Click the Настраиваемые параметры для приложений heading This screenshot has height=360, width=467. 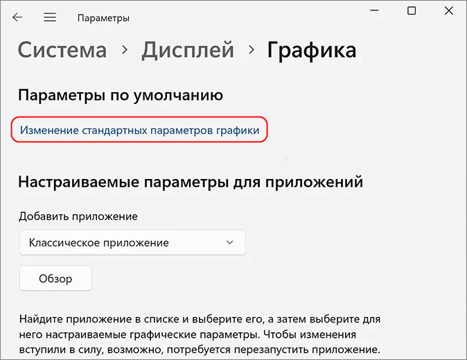coord(191,182)
